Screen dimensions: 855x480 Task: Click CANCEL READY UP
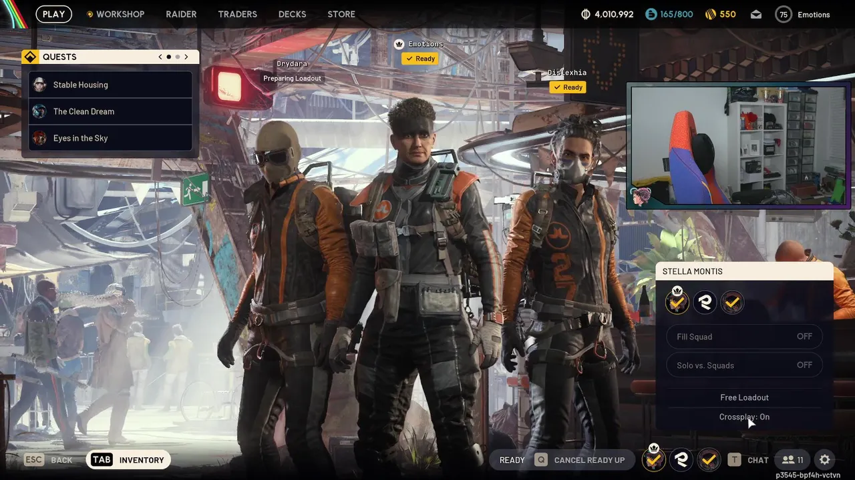pos(589,460)
